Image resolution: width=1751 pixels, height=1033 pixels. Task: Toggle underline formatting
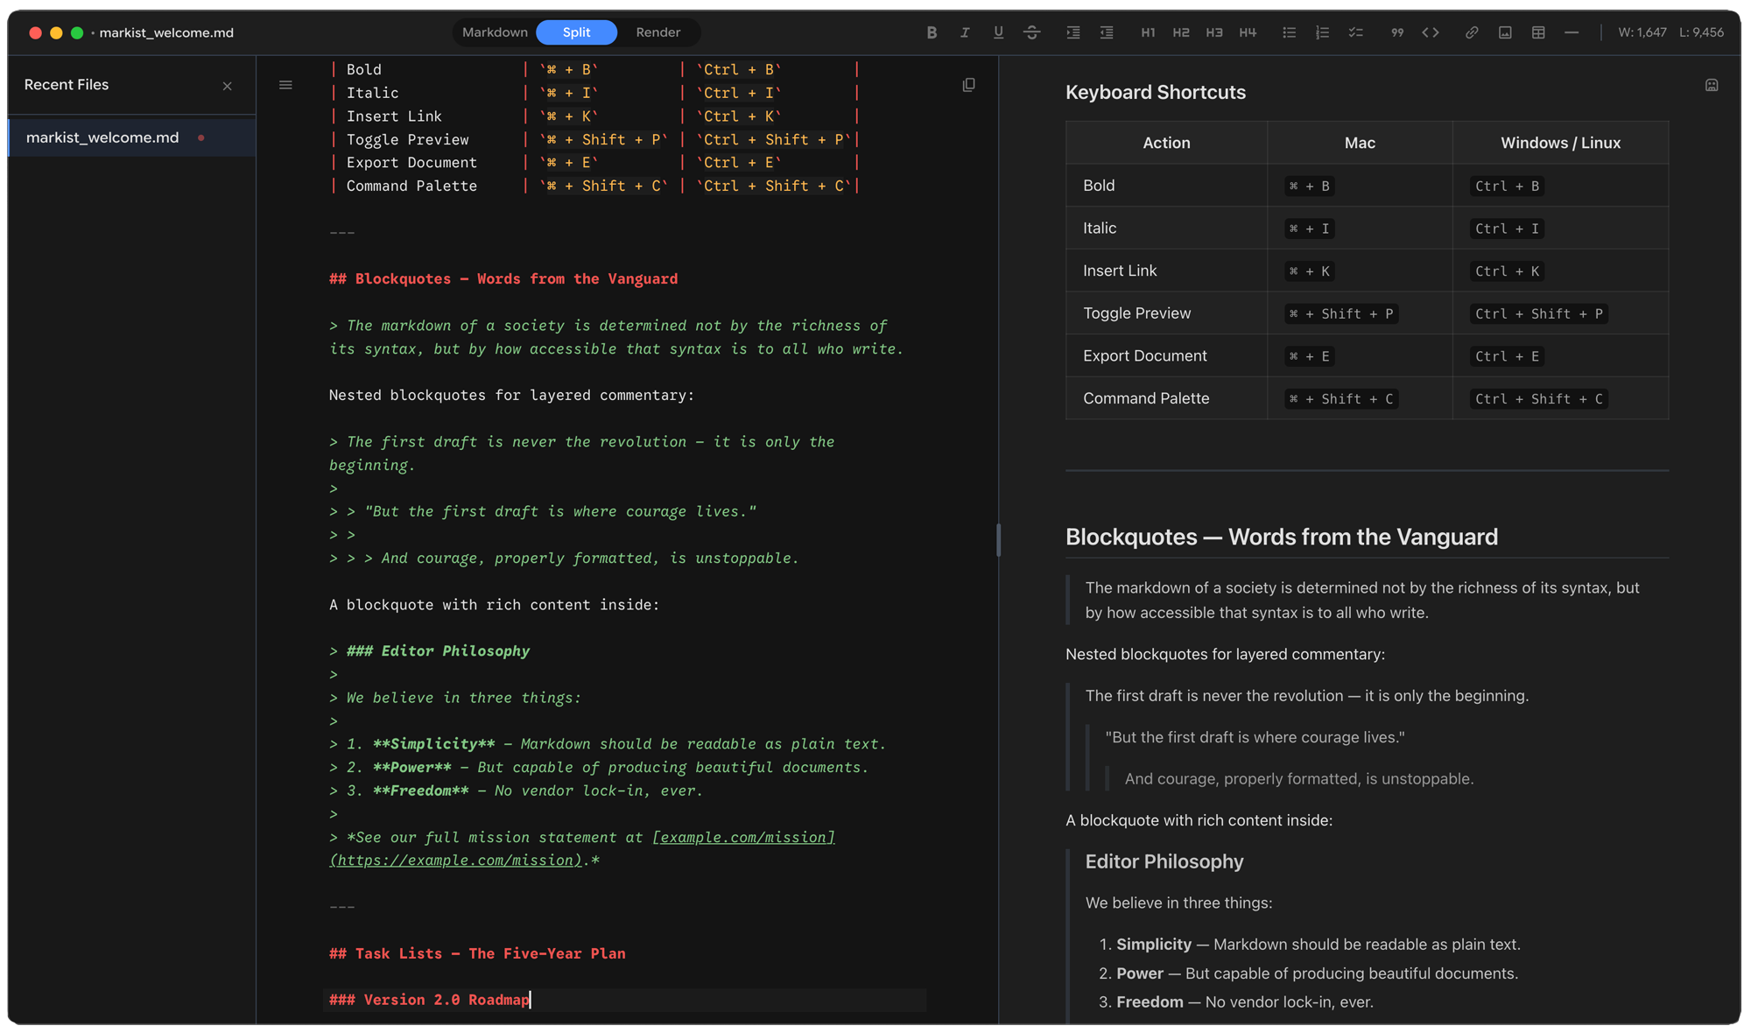tap(998, 32)
